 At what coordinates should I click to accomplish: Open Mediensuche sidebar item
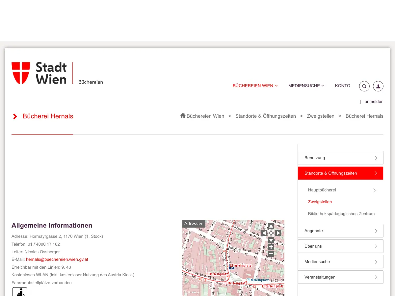(341, 262)
